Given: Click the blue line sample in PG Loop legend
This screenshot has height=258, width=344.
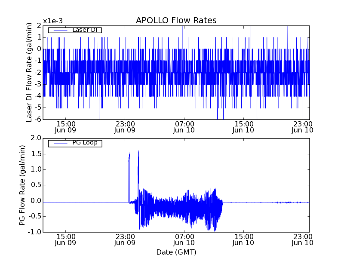Looking at the screenshot, I should (x=60, y=143).
